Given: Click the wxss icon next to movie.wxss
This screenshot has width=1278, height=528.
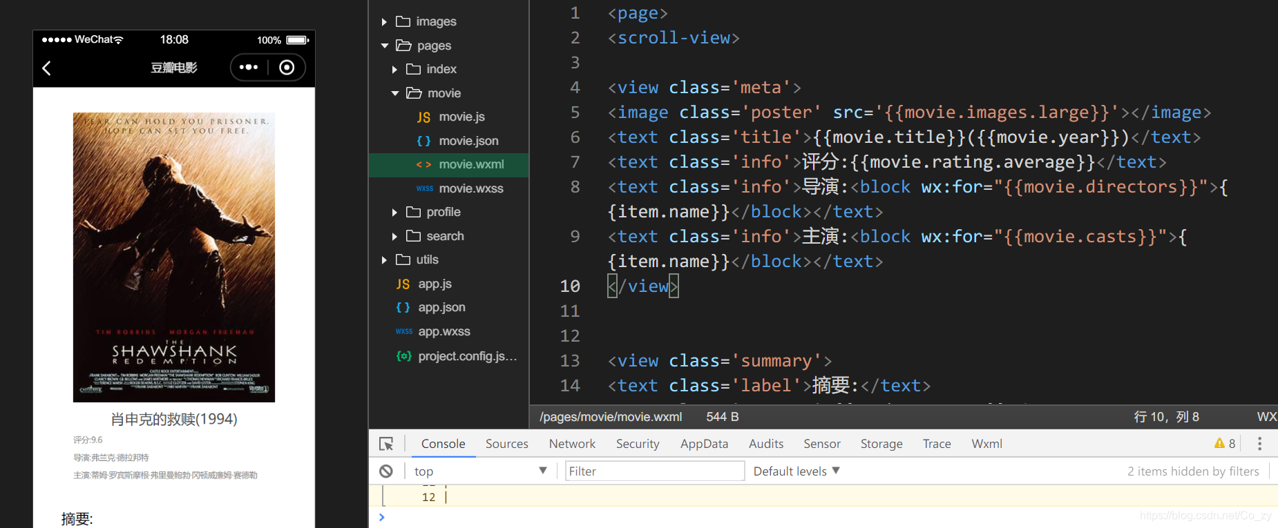Looking at the screenshot, I should [x=424, y=188].
